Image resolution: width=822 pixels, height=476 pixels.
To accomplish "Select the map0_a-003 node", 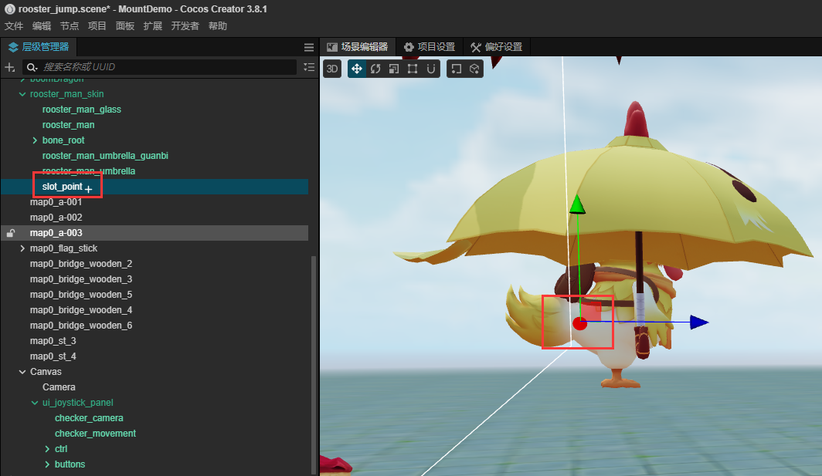I will pyautogui.click(x=56, y=233).
